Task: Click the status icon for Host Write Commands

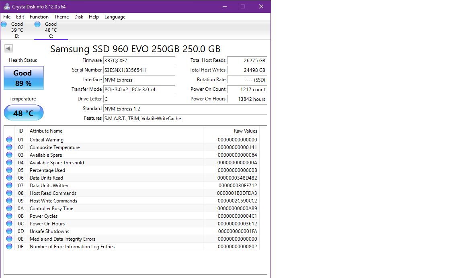Action: point(9,201)
